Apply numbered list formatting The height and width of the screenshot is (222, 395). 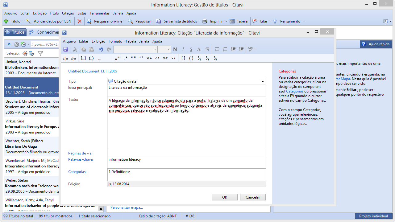[225, 49]
